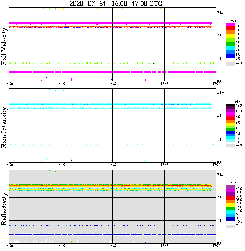Click the upper magenta band in Fall Velocity plot
This screenshot has width=245, height=251.
click(110, 23)
